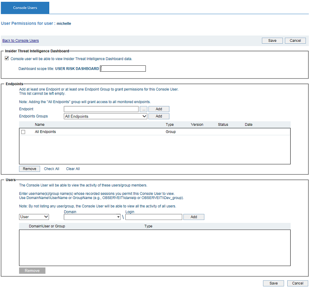This screenshot has width=310, height=289.
Task: Open the Endpoints Groups dropdown
Action: [x=106, y=116]
